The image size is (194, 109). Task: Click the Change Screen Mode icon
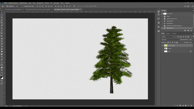[x=2, y=84]
